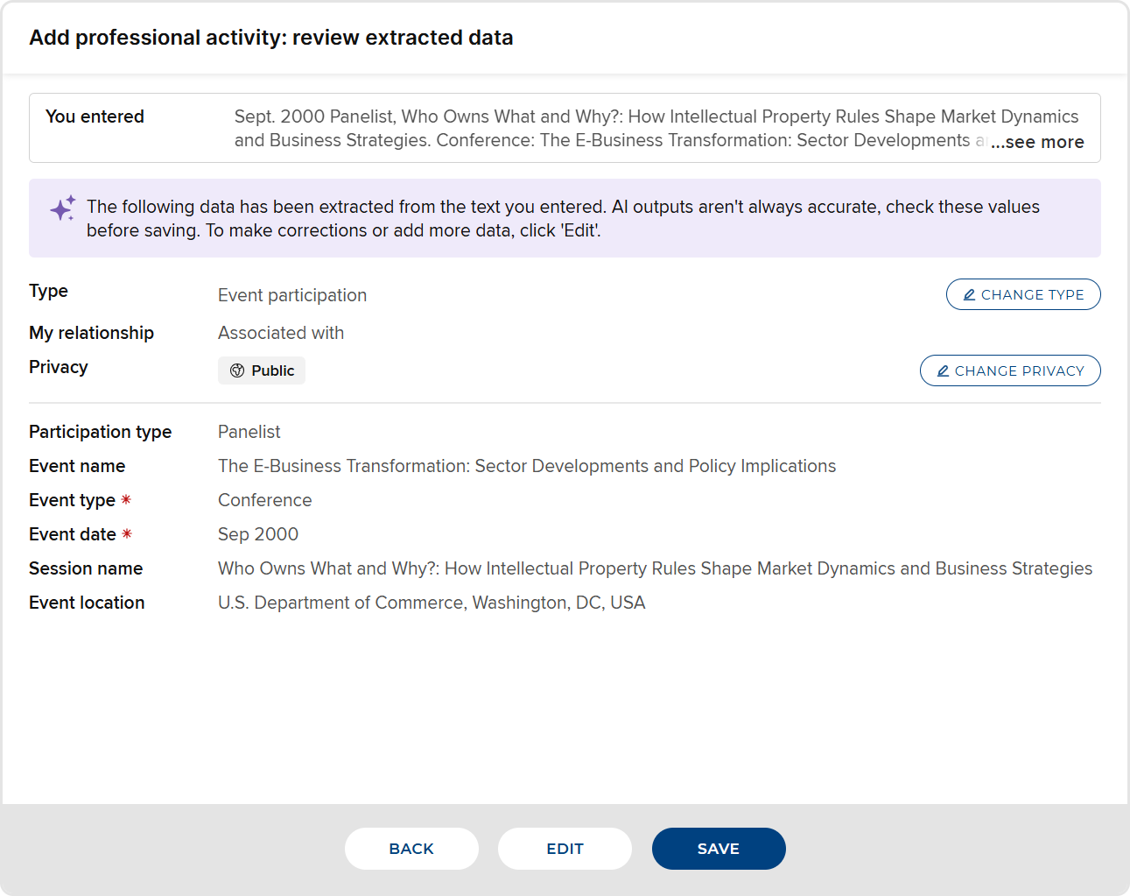This screenshot has width=1130, height=896.
Task: Click the red asterisk beside Event type
Action: tap(126, 500)
